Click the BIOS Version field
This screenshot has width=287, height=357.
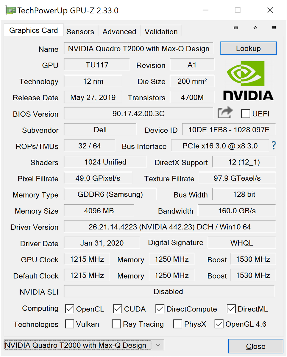[138, 113]
